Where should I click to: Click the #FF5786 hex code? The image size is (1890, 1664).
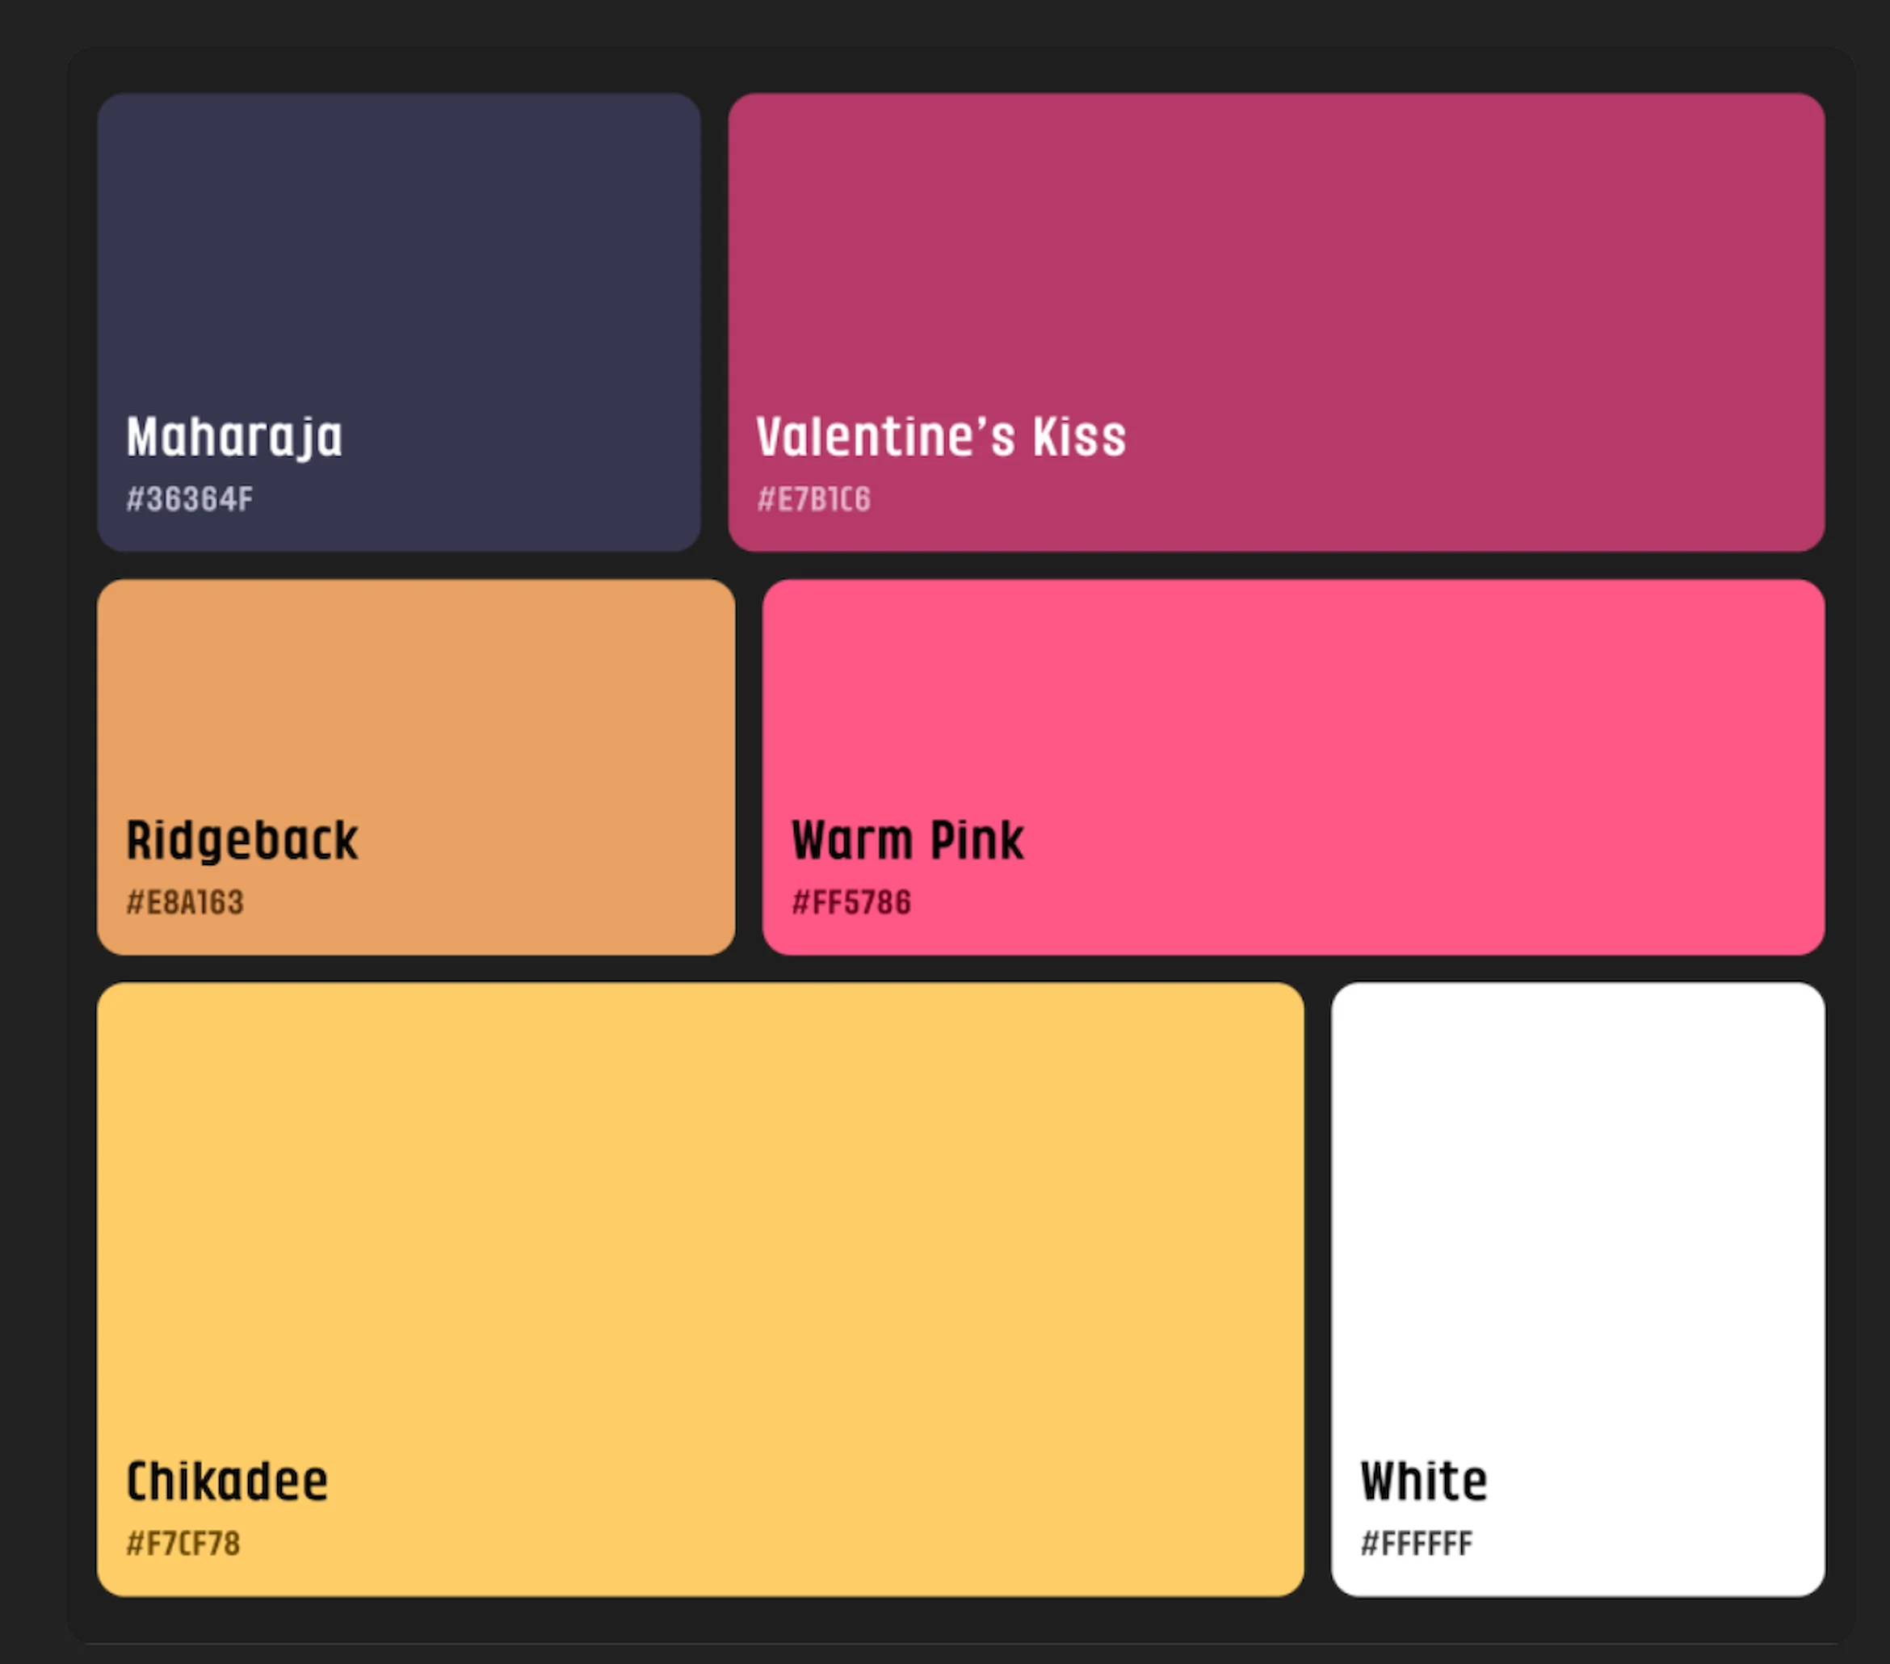[x=850, y=901]
